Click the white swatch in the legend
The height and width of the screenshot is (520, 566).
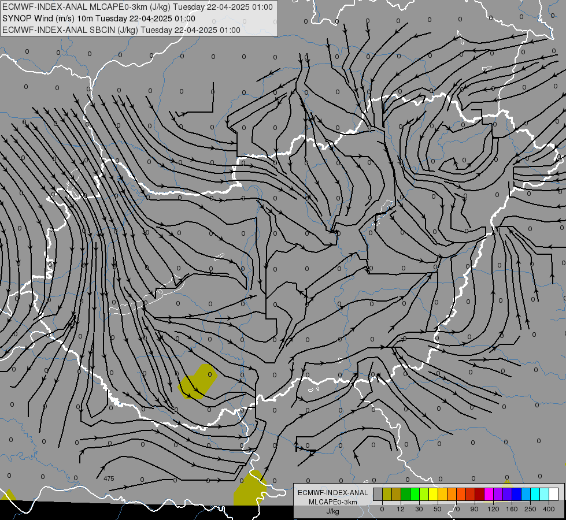[554, 494]
